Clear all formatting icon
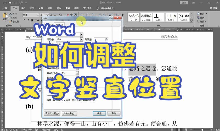This screenshot has height=131, width=220. point(68,15)
